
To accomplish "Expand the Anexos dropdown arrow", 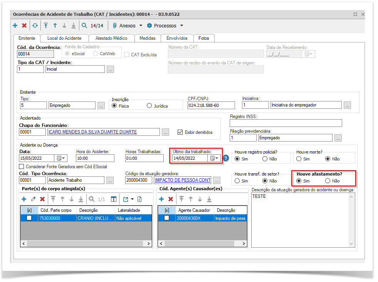I will click(141, 25).
